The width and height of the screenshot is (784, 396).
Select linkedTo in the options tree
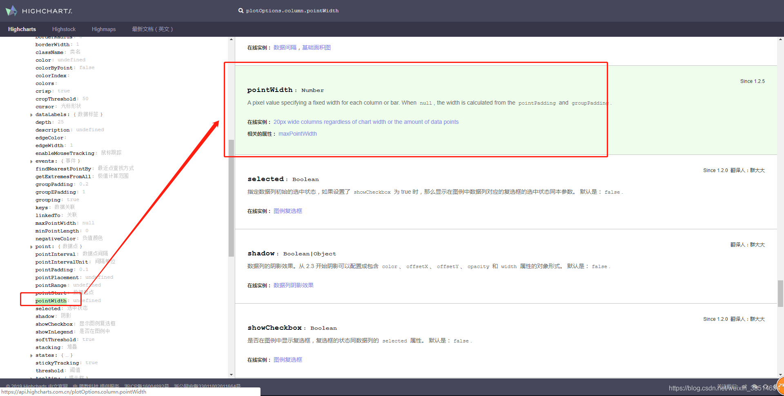click(x=48, y=215)
